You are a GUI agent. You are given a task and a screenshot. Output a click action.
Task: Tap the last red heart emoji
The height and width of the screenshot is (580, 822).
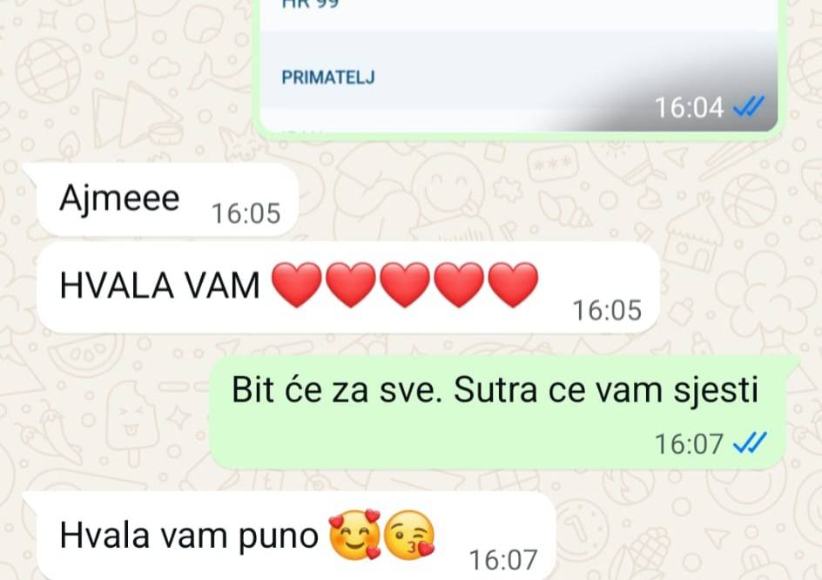click(x=513, y=284)
